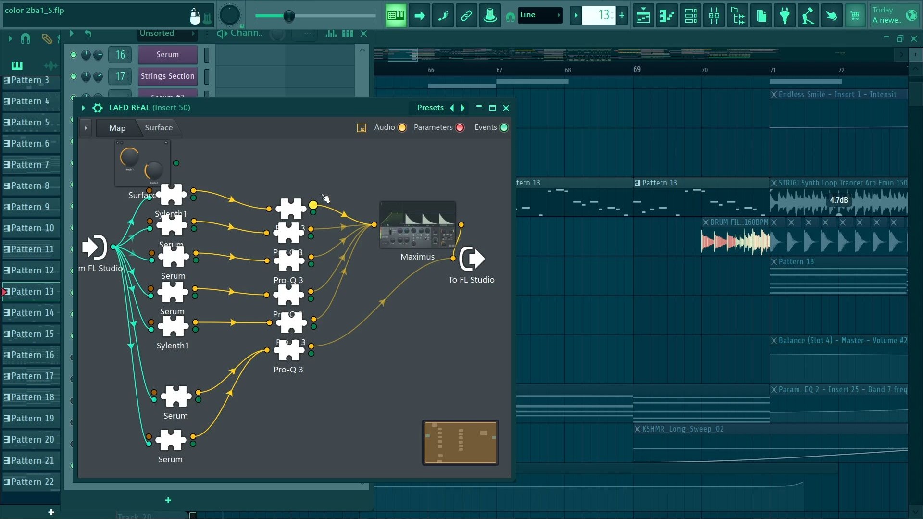
Task: Click the playlist pencil draw tool
Action: pos(46,38)
